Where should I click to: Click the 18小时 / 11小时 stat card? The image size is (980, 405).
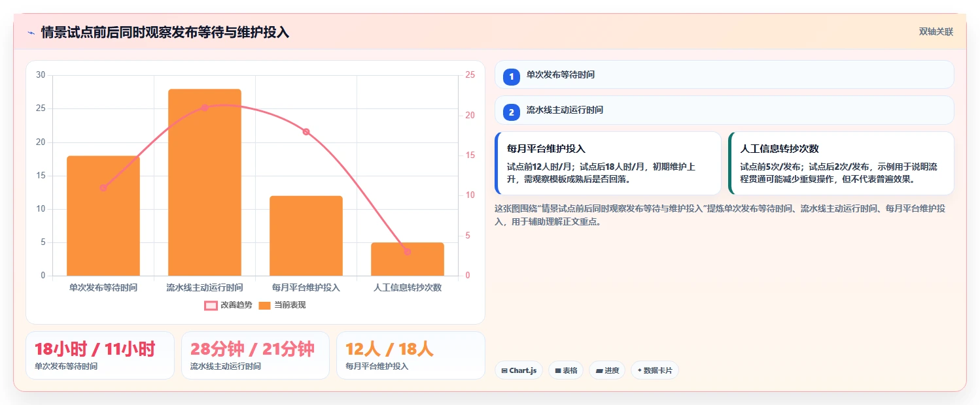pos(100,355)
